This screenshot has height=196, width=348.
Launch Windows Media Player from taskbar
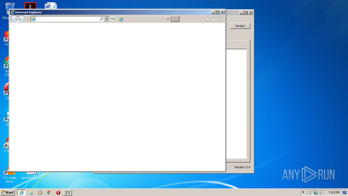point(40,192)
